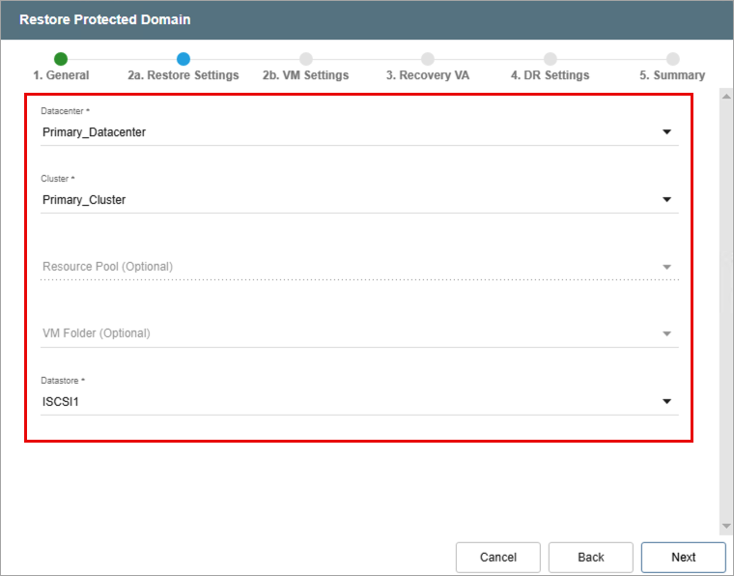Expand the Datacenter dropdown arrow
The width and height of the screenshot is (734, 576).
666,132
